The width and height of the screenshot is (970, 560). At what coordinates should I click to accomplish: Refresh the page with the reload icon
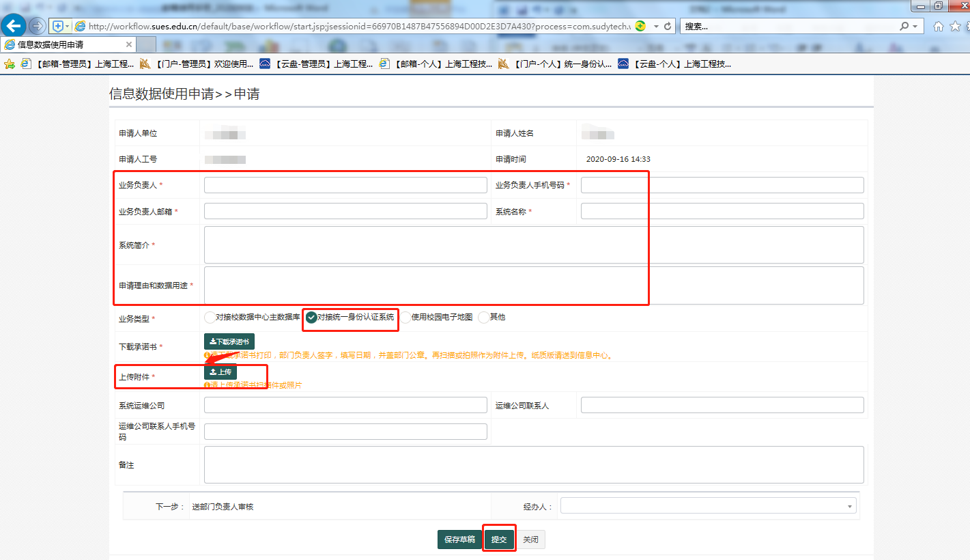click(x=668, y=26)
